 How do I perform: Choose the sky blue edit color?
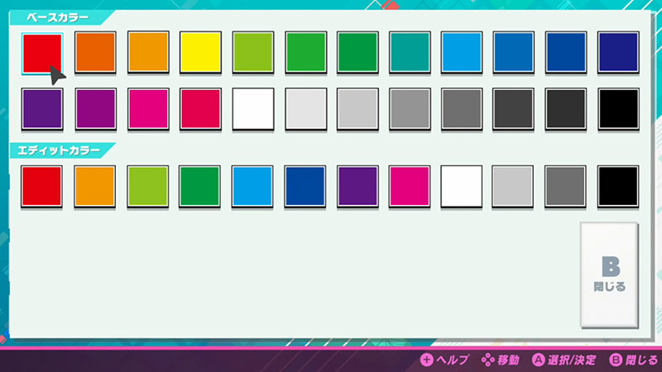(x=252, y=186)
